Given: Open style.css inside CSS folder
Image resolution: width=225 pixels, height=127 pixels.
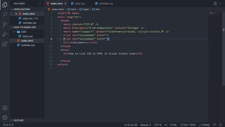Looking at the screenshot, I should 27,36.
